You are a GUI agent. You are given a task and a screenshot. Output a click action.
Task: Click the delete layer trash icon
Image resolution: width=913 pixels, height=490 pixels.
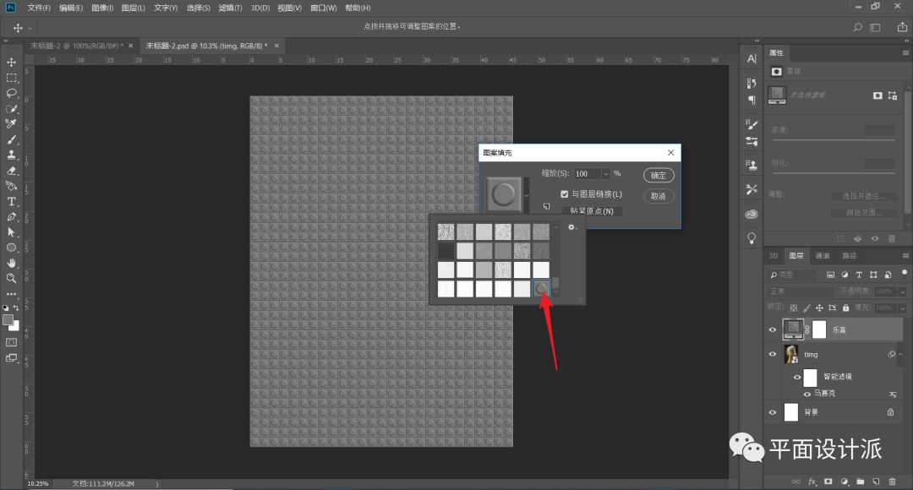pyautogui.click(x=892, y=481)
